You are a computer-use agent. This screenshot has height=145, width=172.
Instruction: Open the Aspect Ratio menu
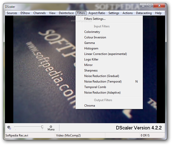pos(97,13)
